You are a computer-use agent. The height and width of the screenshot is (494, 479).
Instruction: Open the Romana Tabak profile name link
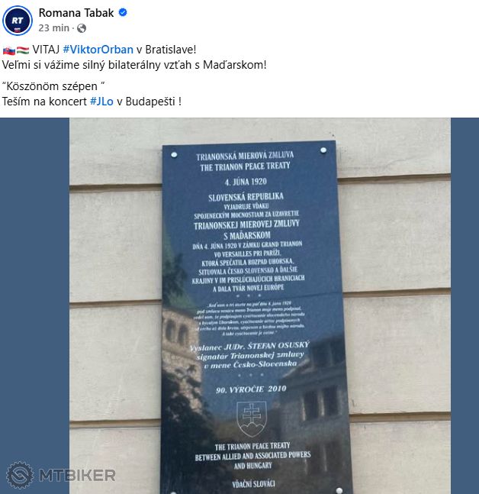tap(76, 13)
